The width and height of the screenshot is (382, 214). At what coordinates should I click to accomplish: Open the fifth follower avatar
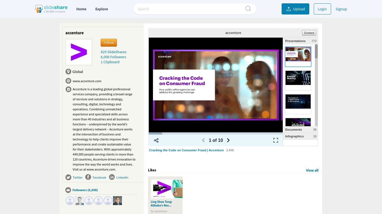pyautogui.click(x=108, y=201)
